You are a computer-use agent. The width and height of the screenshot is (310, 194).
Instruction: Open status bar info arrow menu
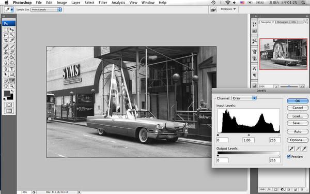(79, 192)
